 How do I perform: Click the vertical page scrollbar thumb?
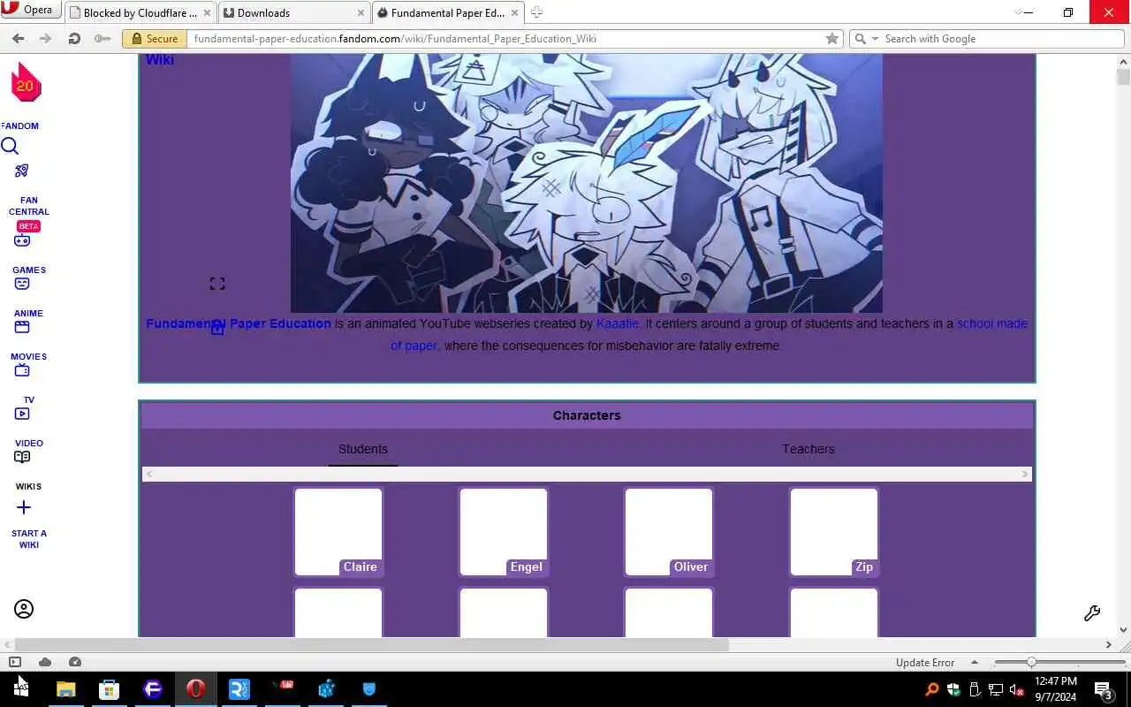1123,77
